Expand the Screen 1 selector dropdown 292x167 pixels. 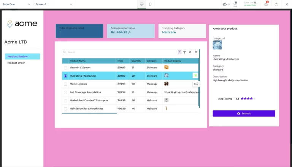54,4
